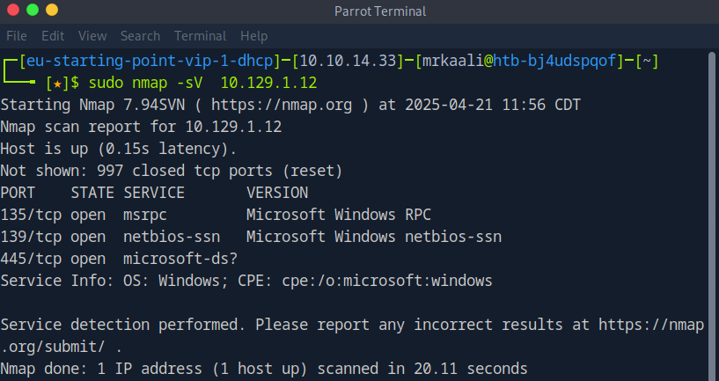
Task: Click the 445/tcp port entry
Action: 31,259
